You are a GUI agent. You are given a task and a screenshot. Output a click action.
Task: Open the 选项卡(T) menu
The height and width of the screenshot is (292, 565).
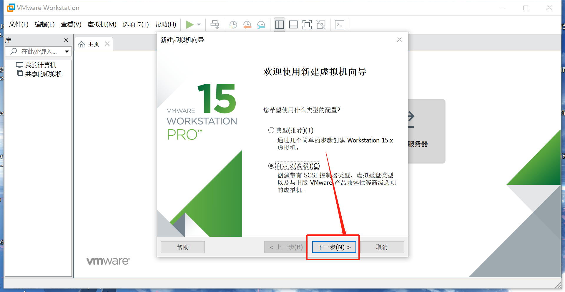tap(136, 24)
